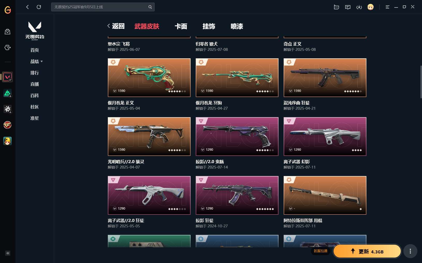422x263 pixels.
Task: Click the refresh page icon
Action: 39,7
